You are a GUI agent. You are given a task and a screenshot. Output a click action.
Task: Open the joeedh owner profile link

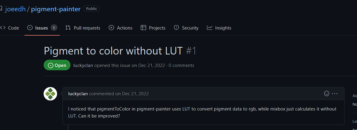click(x=15, y=9)
